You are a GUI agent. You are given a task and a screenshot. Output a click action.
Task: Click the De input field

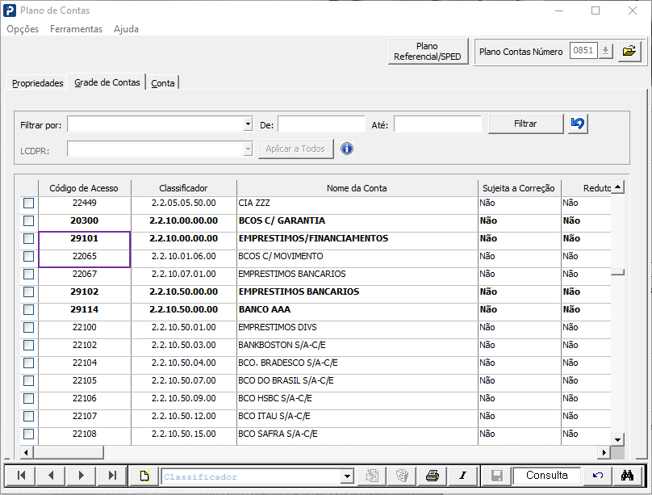321,124
